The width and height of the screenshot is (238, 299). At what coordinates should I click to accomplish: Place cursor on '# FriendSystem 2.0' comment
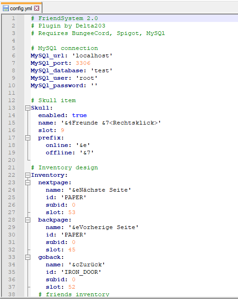(64, 18)
